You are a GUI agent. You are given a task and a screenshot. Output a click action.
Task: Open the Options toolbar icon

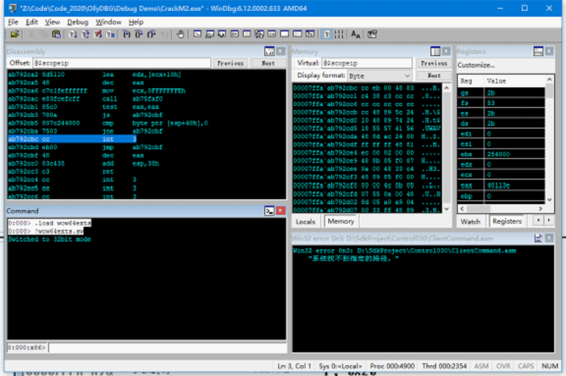371,34
